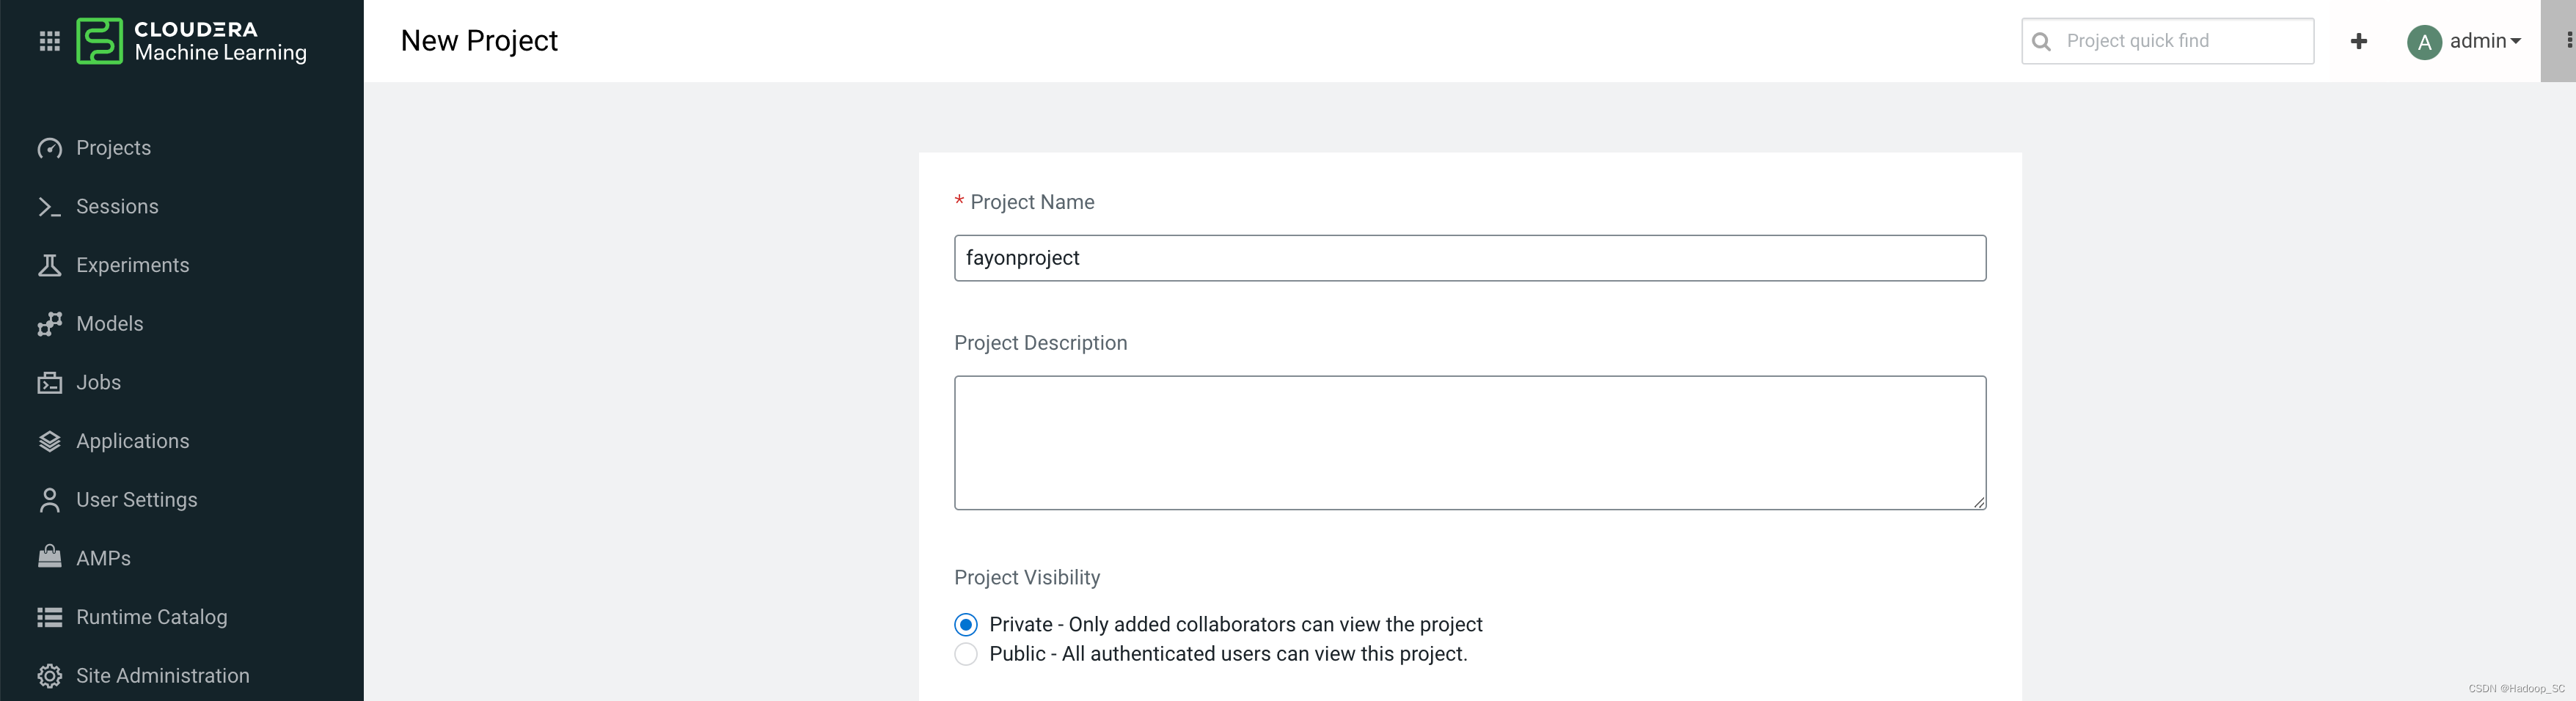Screen dimensions: 2576x701
Task: Click the Applications layers icon
Action: coord(49,441)
